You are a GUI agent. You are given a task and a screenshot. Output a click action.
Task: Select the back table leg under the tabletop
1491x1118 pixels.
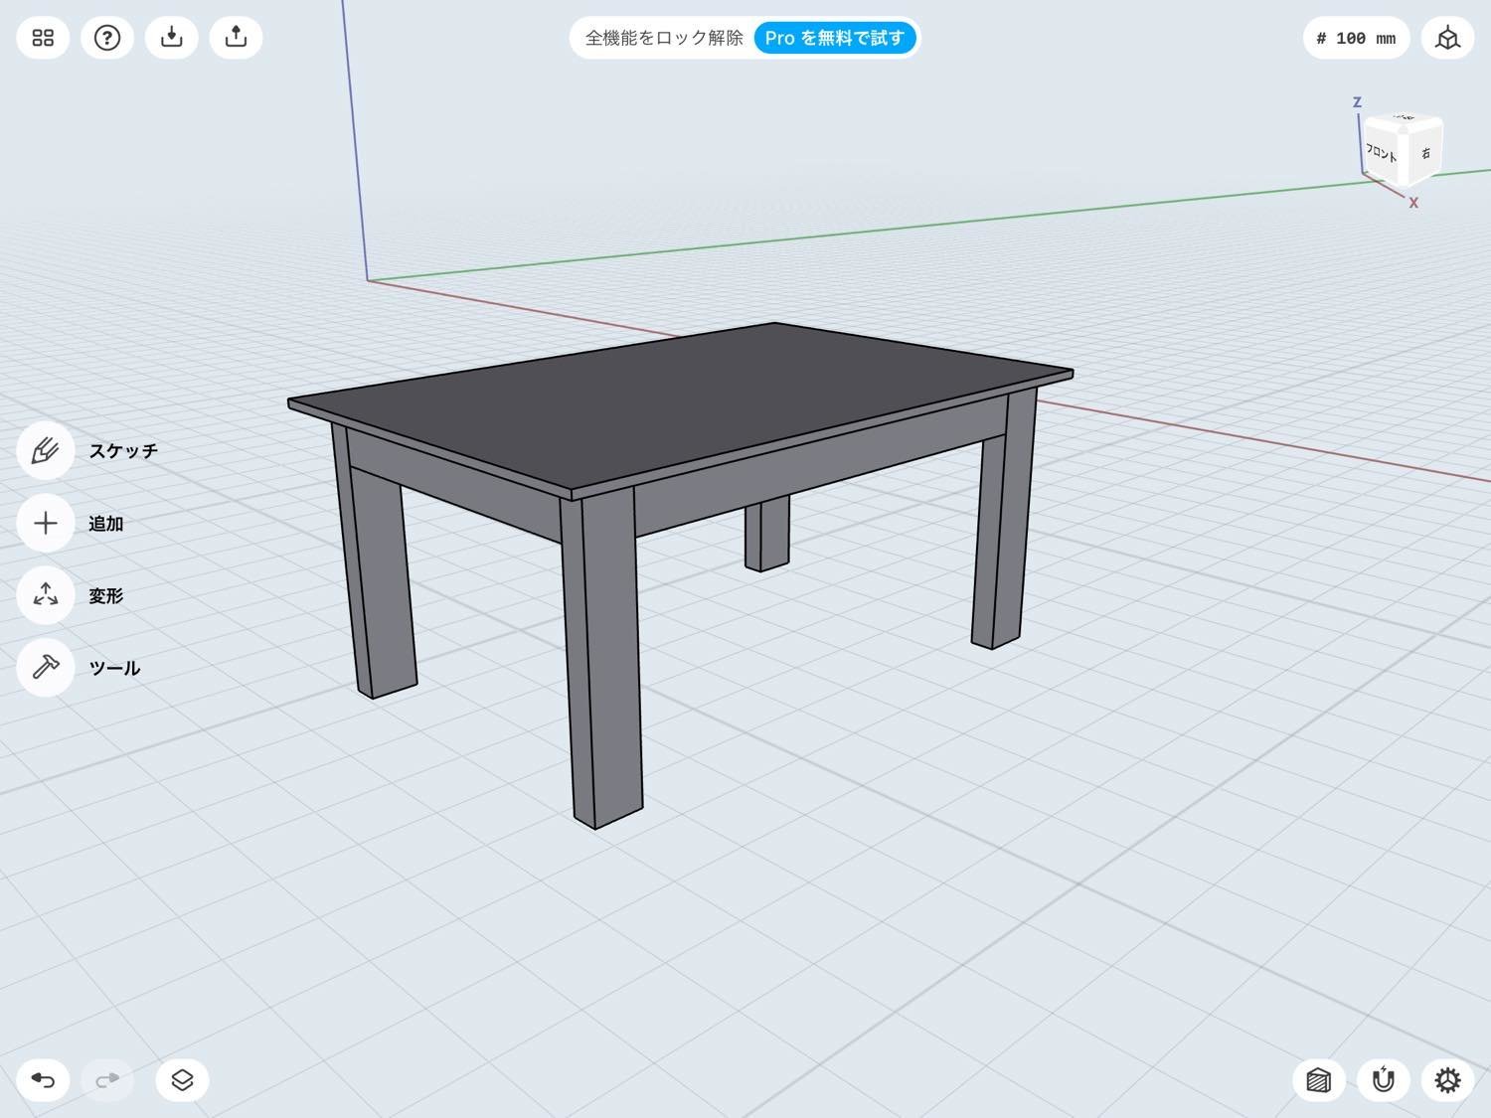[x=766, y=534]
